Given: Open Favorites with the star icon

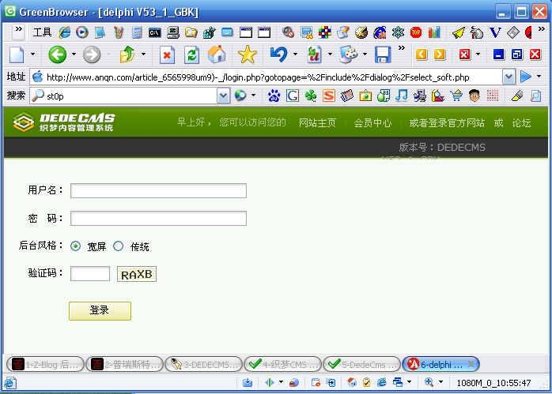Looking at the screenshot, I should tap(247, 54).
